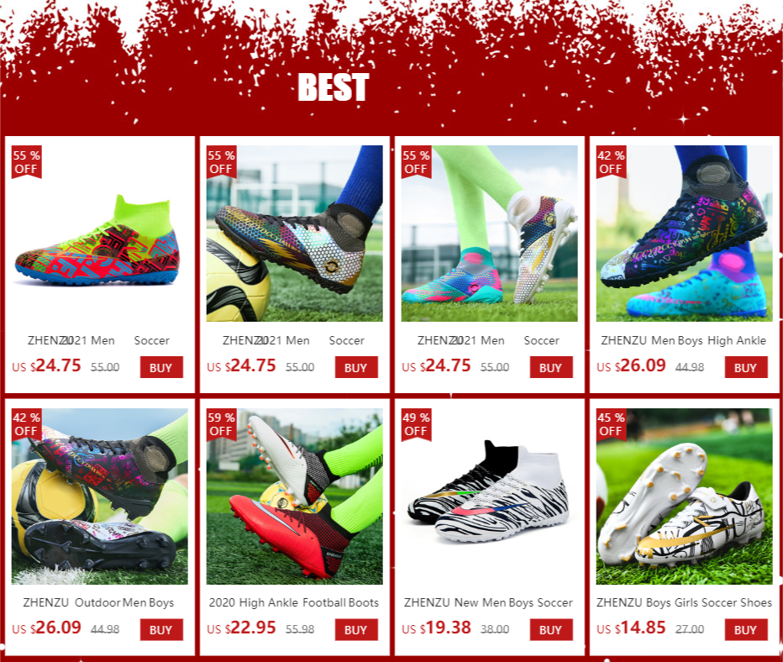This screenshot has width=783, height=662.
Task: Click BUY for the first $24.75 shoe
Action: 161,367
